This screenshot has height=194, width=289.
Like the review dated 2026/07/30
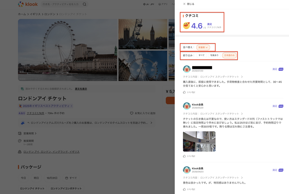189,92
